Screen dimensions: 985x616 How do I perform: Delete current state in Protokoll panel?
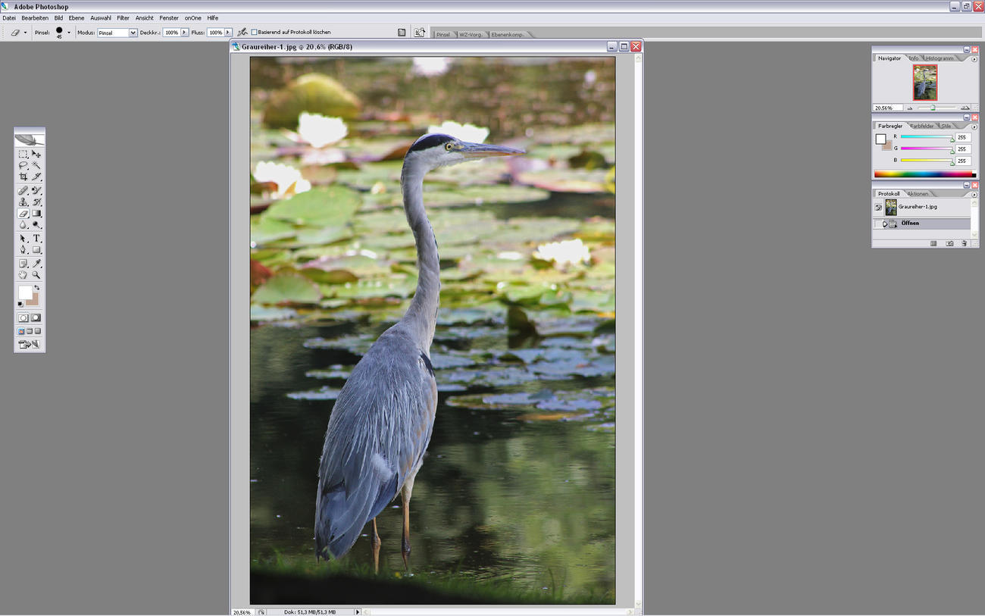point(964,243)
